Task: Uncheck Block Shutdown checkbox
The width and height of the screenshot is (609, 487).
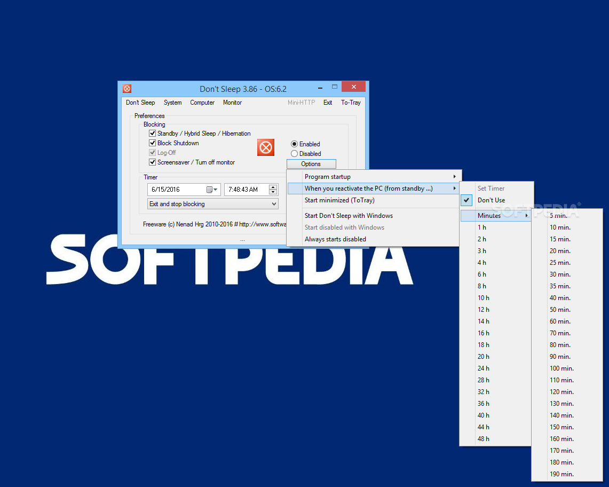Action: [x=153, y=143]
